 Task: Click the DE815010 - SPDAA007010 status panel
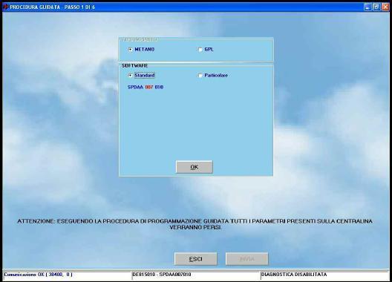click(x=196, y=275)
